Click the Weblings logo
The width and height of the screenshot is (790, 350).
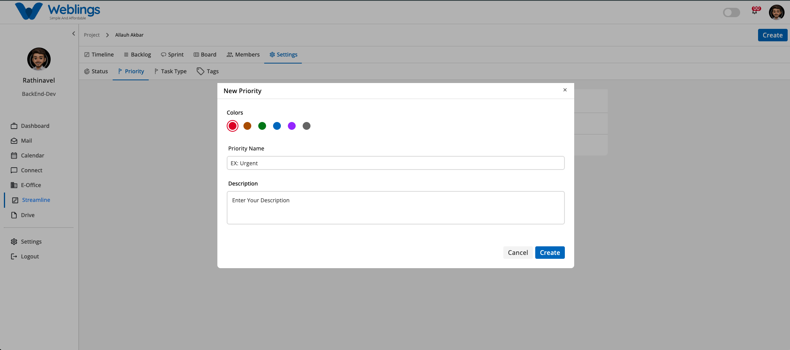57,11
